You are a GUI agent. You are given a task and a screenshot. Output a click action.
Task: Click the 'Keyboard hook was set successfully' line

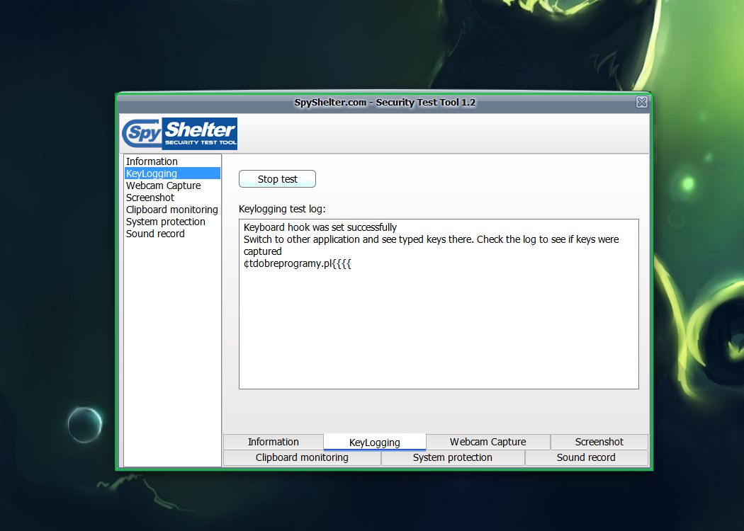[320, 227]
